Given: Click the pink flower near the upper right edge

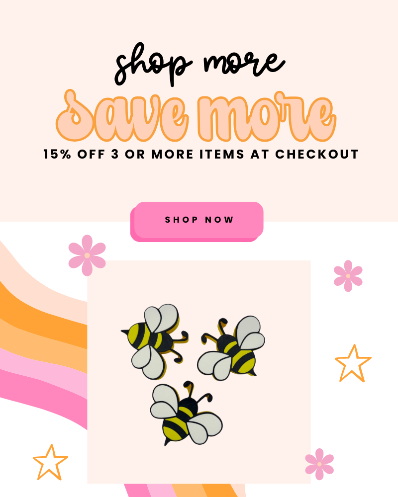Looking at the screenshot, I should coord(348,276).
